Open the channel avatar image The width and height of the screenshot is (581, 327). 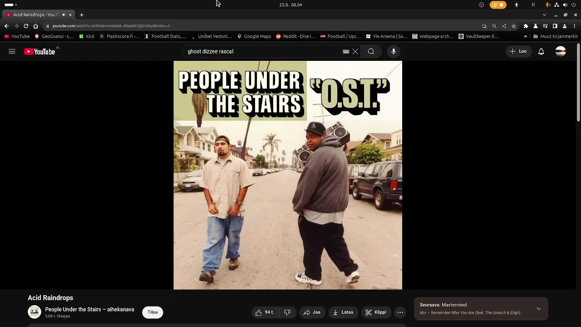click(34, 312)
